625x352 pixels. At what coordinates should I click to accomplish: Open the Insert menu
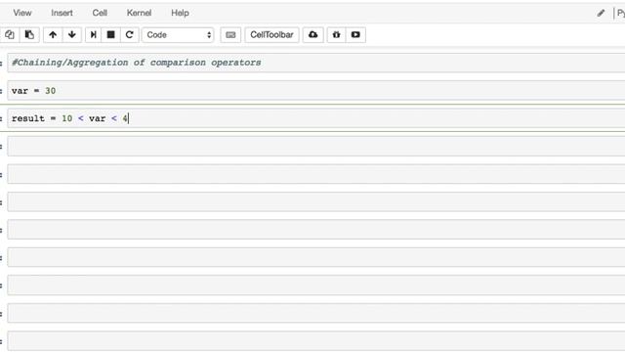point(62,13)
